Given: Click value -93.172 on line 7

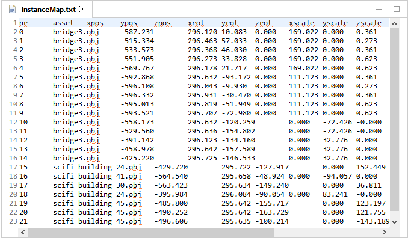Looking at the screenshot, I should 236,77.
